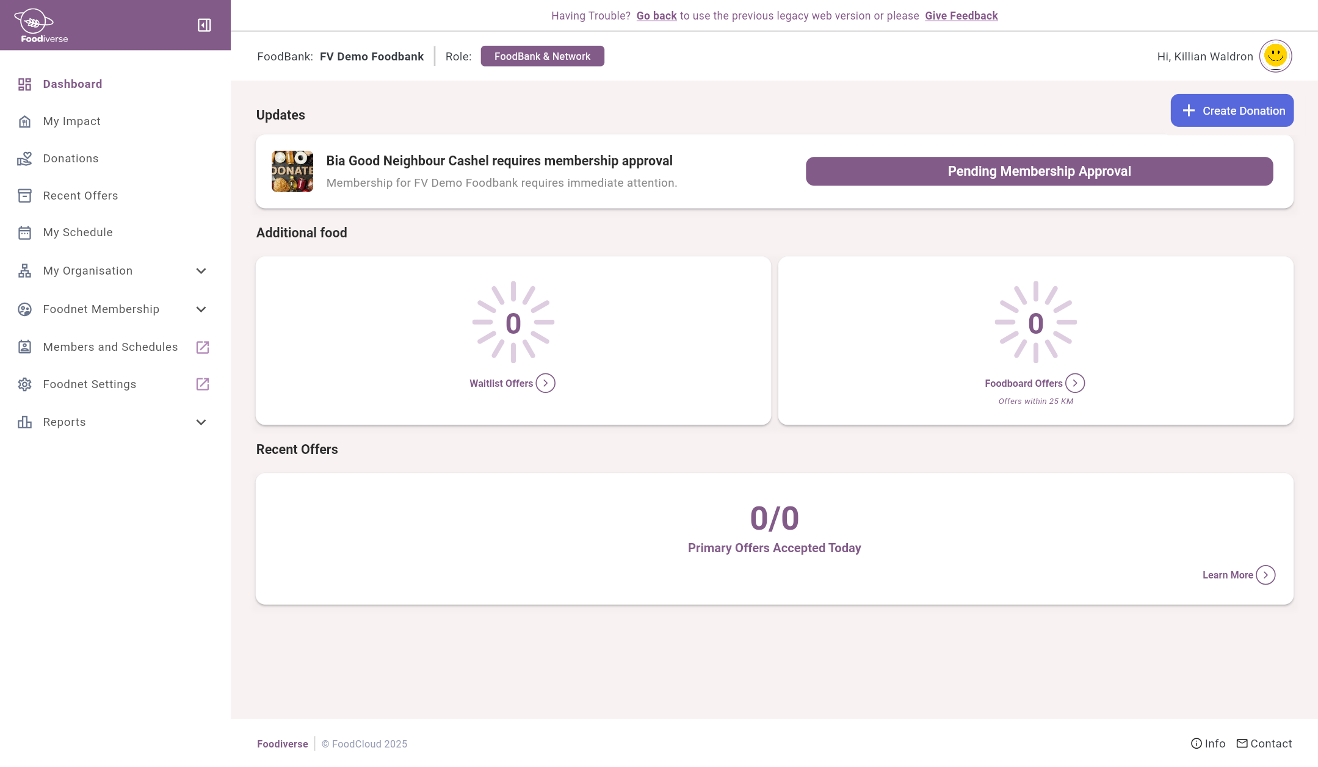The width and height of the screenshot is (1318, 767).
Task: Click the Donate thumbnail in Updates
Action: point(292,171)
